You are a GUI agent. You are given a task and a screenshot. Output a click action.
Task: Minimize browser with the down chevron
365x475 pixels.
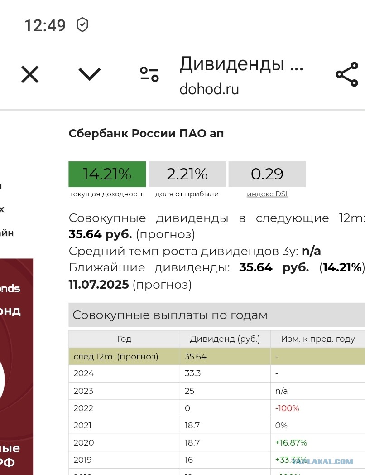pyautogui.click(x=90, y=74)
